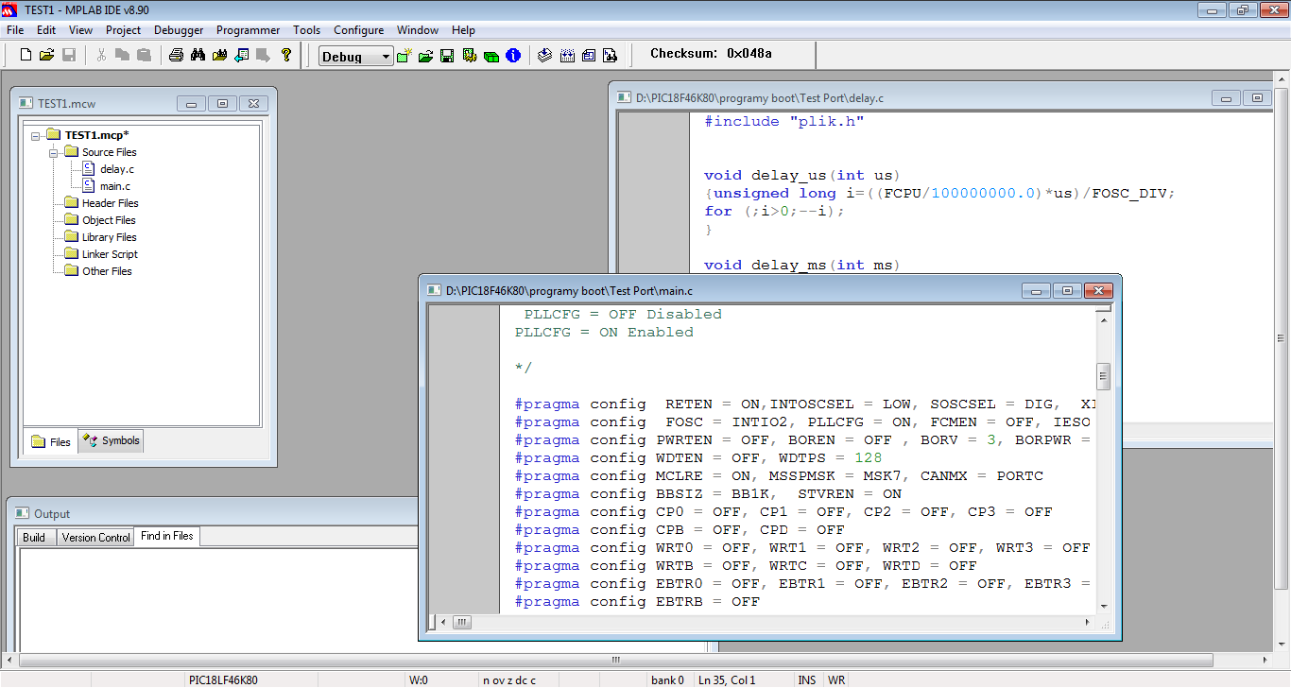Open the Tools menu
Viewport: 1291px width, 688px height.
[306, 30]
